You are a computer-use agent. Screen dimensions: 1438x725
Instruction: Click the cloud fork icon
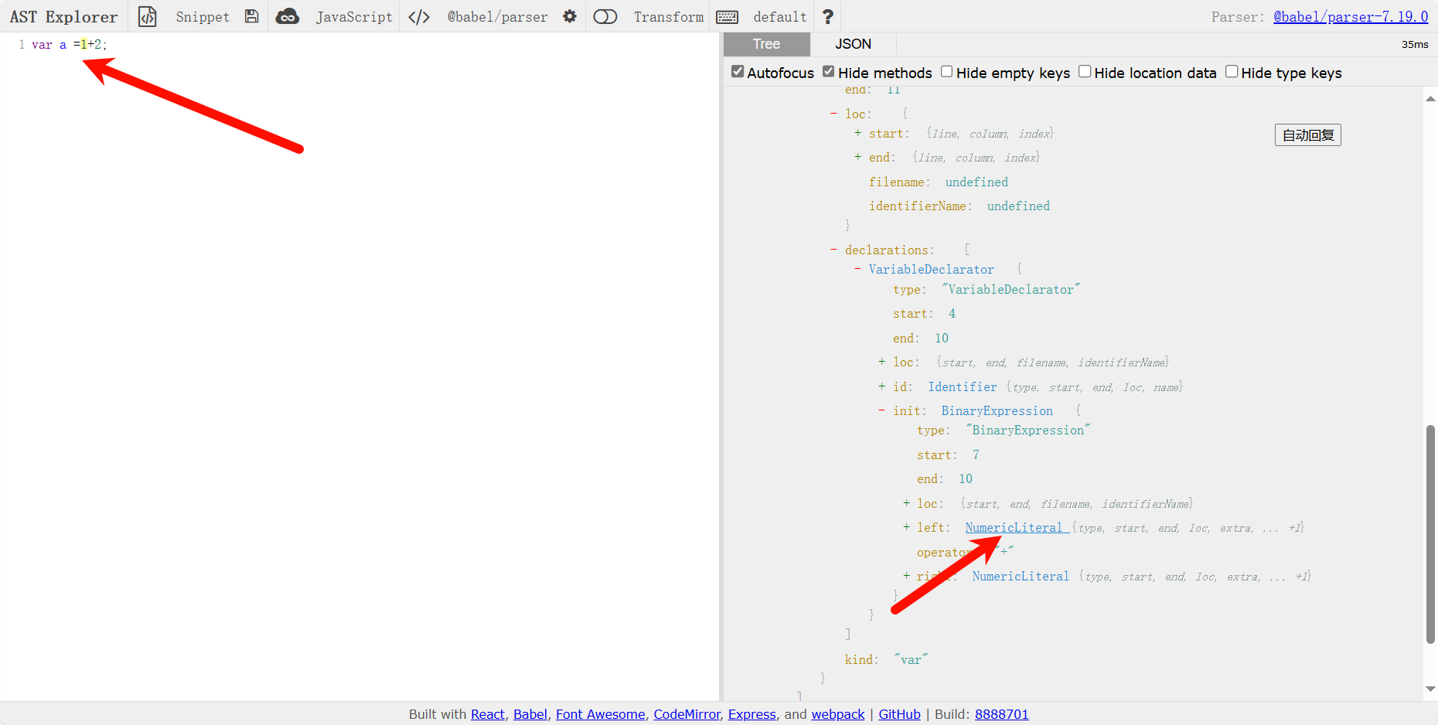[288, 16]
